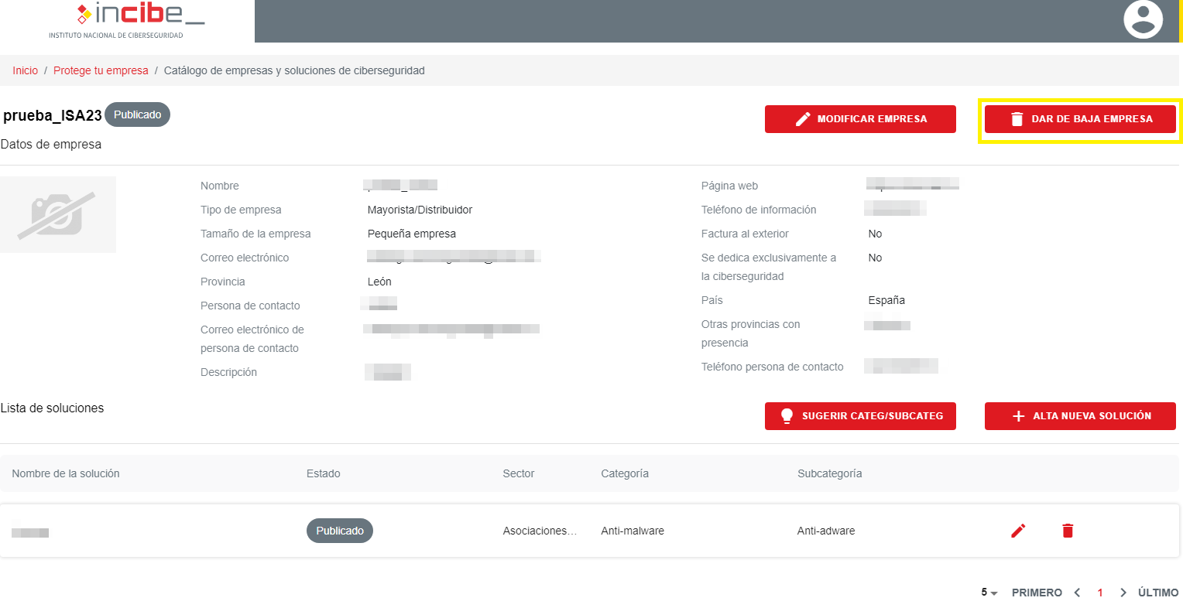Screen dimensions: 1183x608
Task: Click the INCIBE logo
Action: tap(127, 21)
